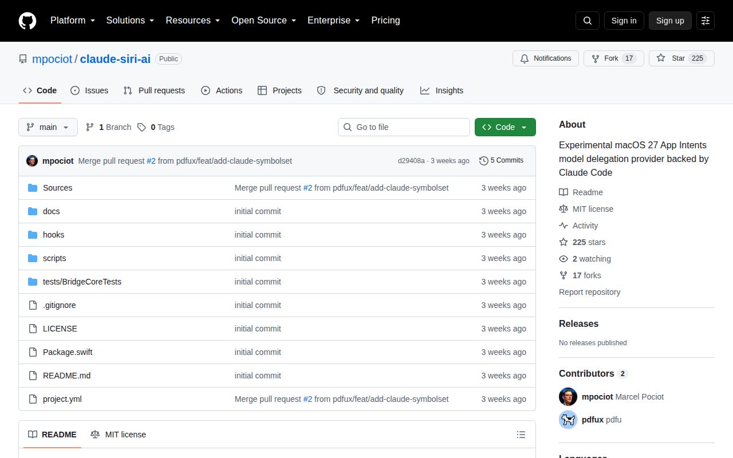The height and width of the screenshot is (458, 733).
Task: Click mpociot's avatar in the commit bar
Action: point(32,161)
